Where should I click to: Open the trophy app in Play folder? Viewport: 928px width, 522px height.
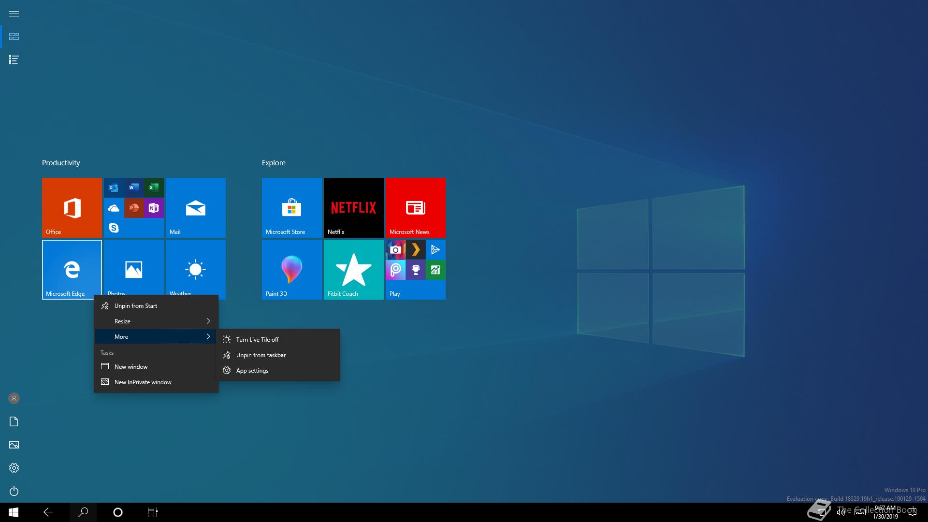tap(416, 270)
